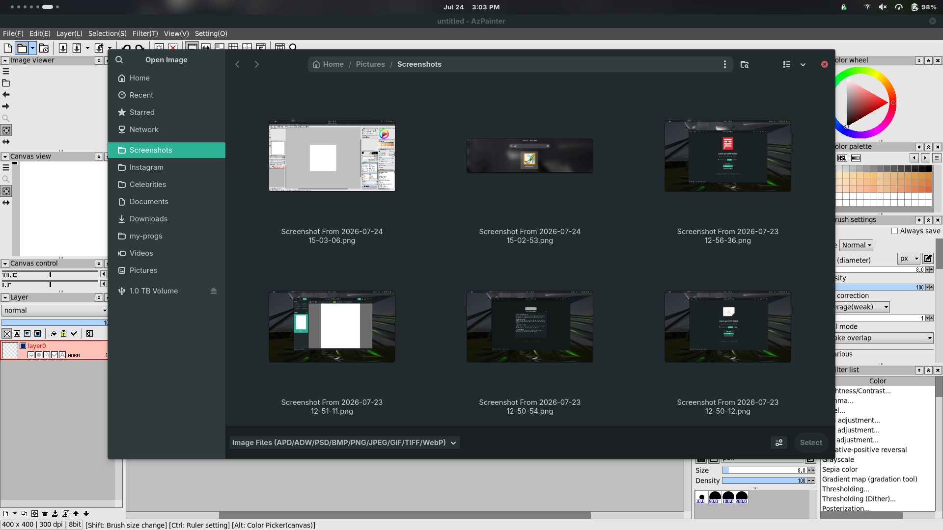Click the yellow lock layer icon
This screenshot has height=530, width=943.
pyautogui.click(x=63, y=334)
